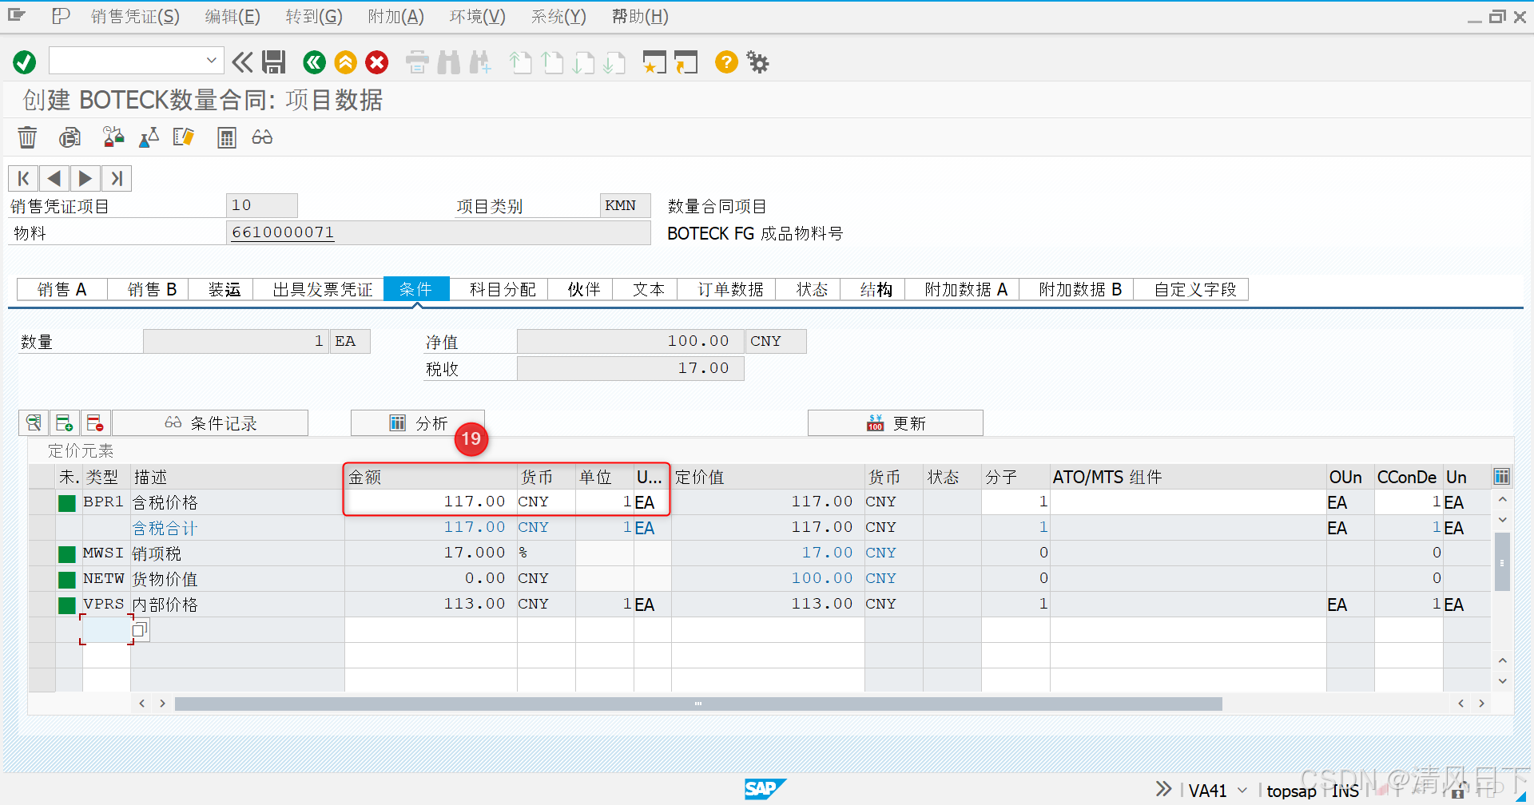
Task: Open the calculator display icon in item toolbar
Action: pyautogui.click(x=226, y=137)
